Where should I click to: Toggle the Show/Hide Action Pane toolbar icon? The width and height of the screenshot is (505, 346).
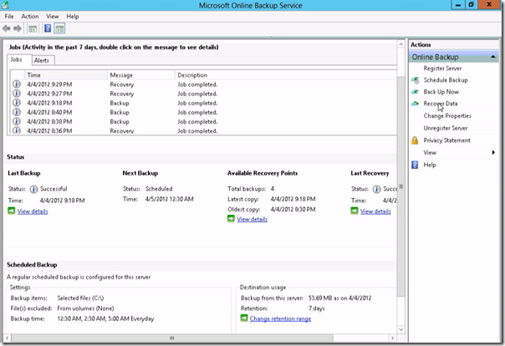[x=59, y=28]
